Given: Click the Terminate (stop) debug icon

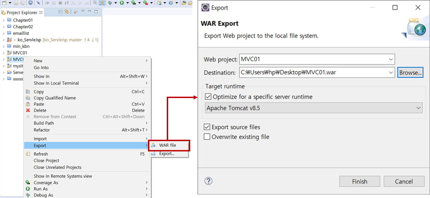Looking at the screenshot, I should tap(60, 3).
